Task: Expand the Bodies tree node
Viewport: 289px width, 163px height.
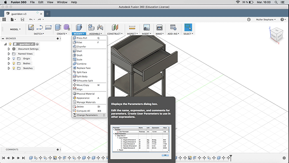Action: click(9, 63)
